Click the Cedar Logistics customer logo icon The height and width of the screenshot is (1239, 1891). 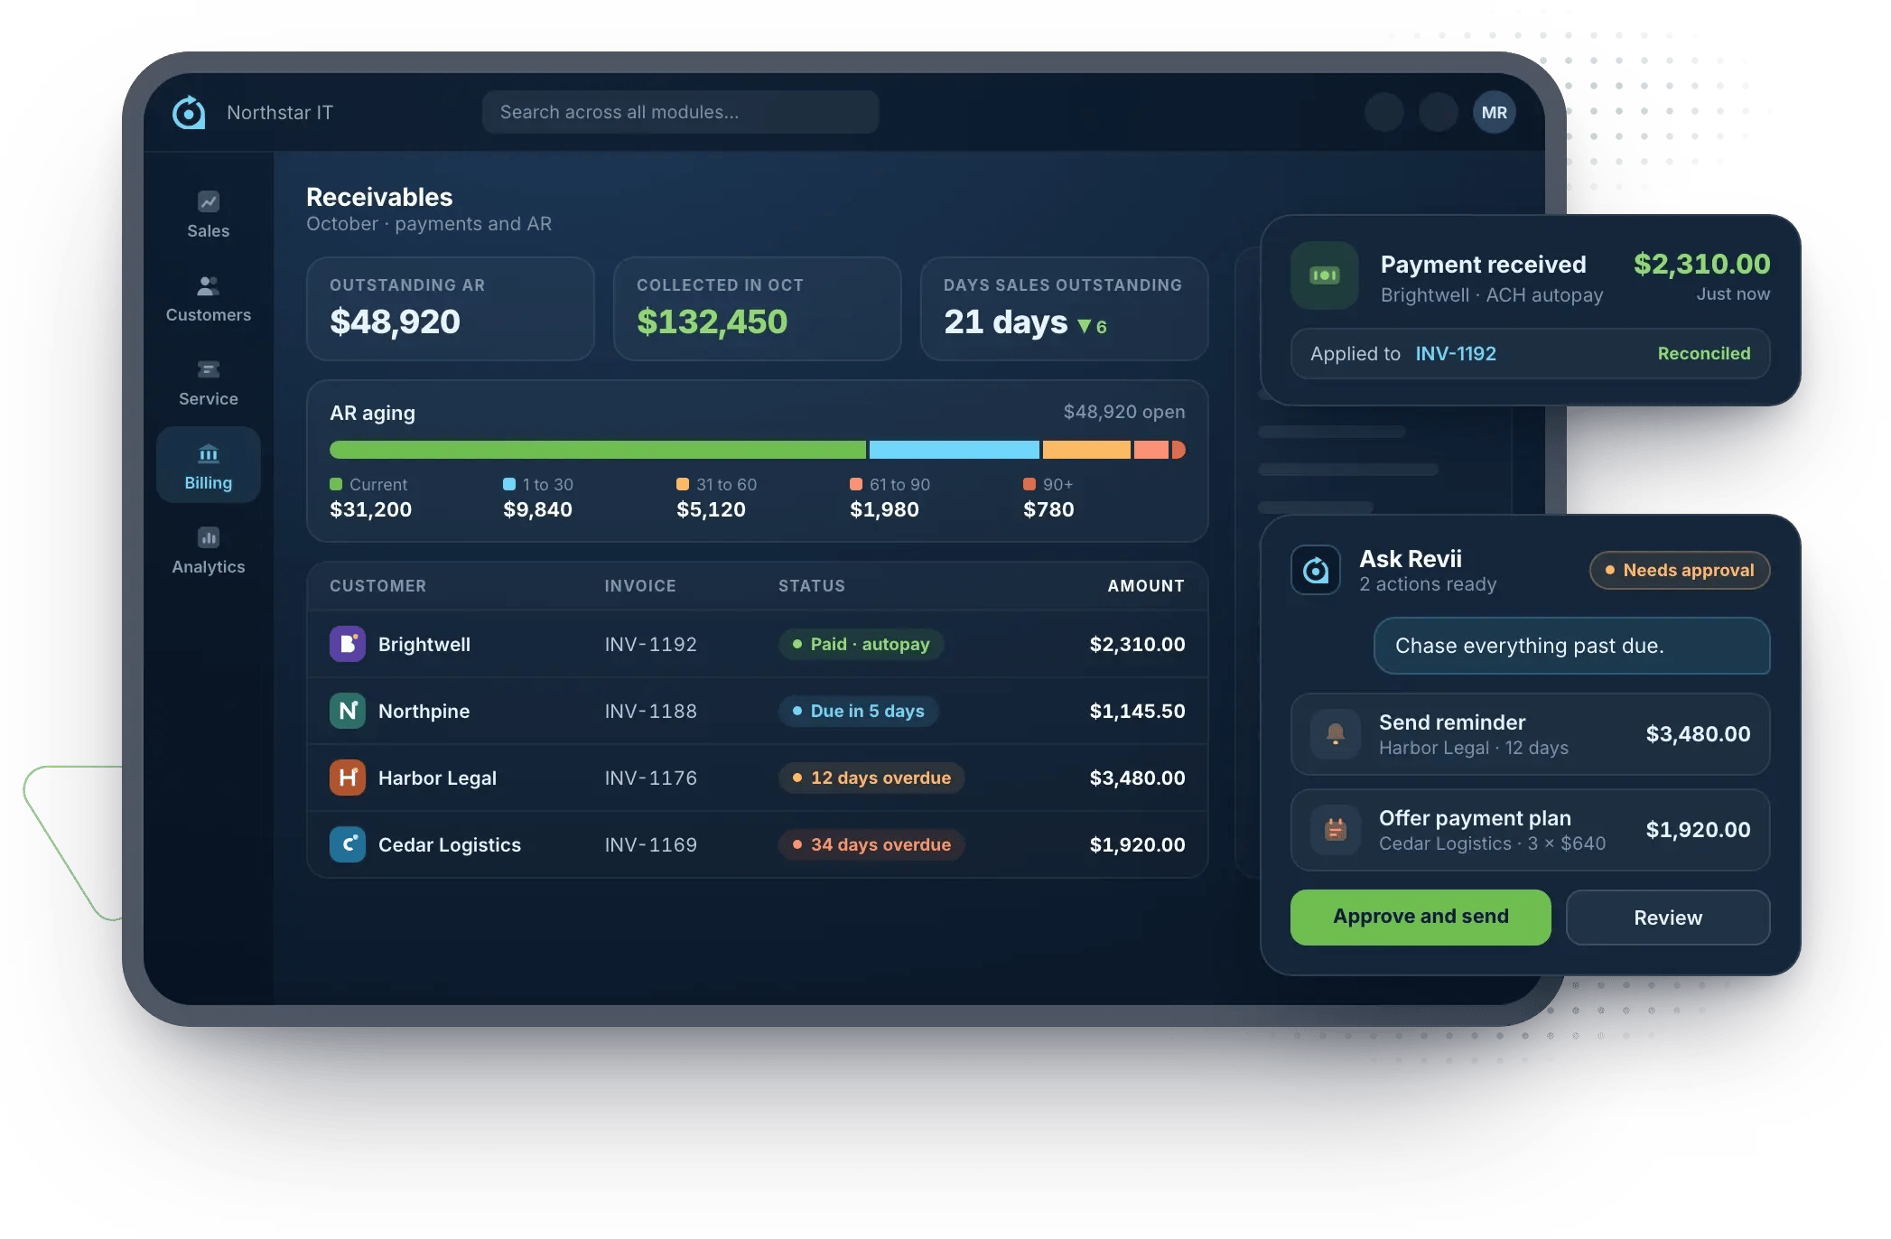348,844
